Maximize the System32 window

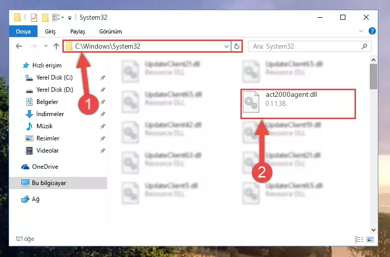click(x=343, y=17)
